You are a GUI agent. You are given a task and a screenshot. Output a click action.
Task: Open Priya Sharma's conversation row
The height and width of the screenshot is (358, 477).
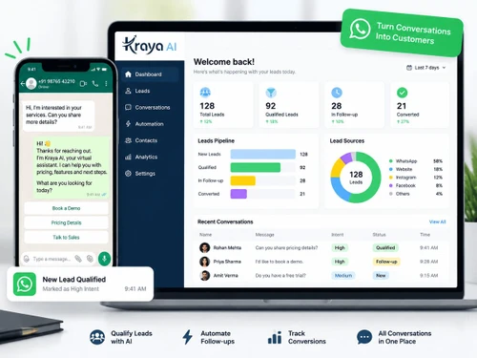tap(321, 262)
